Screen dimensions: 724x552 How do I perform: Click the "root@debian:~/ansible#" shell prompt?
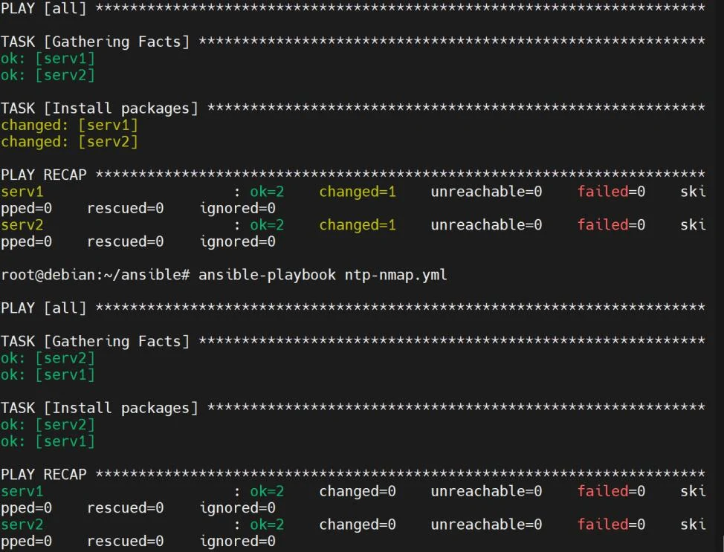tap(95, 275)
